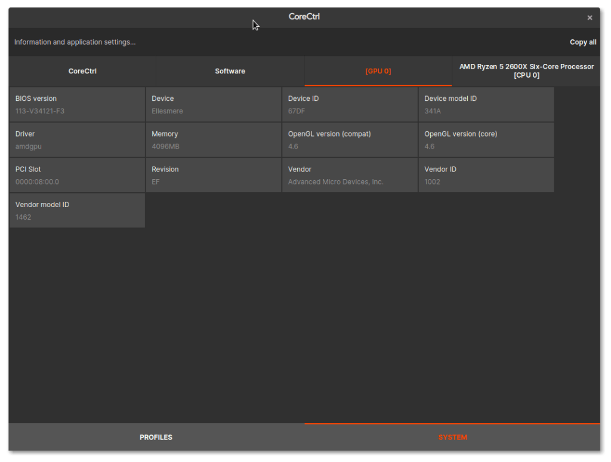
Task: Switch to the CoreCtrl info tab
Action: click(x=82, y=71)
